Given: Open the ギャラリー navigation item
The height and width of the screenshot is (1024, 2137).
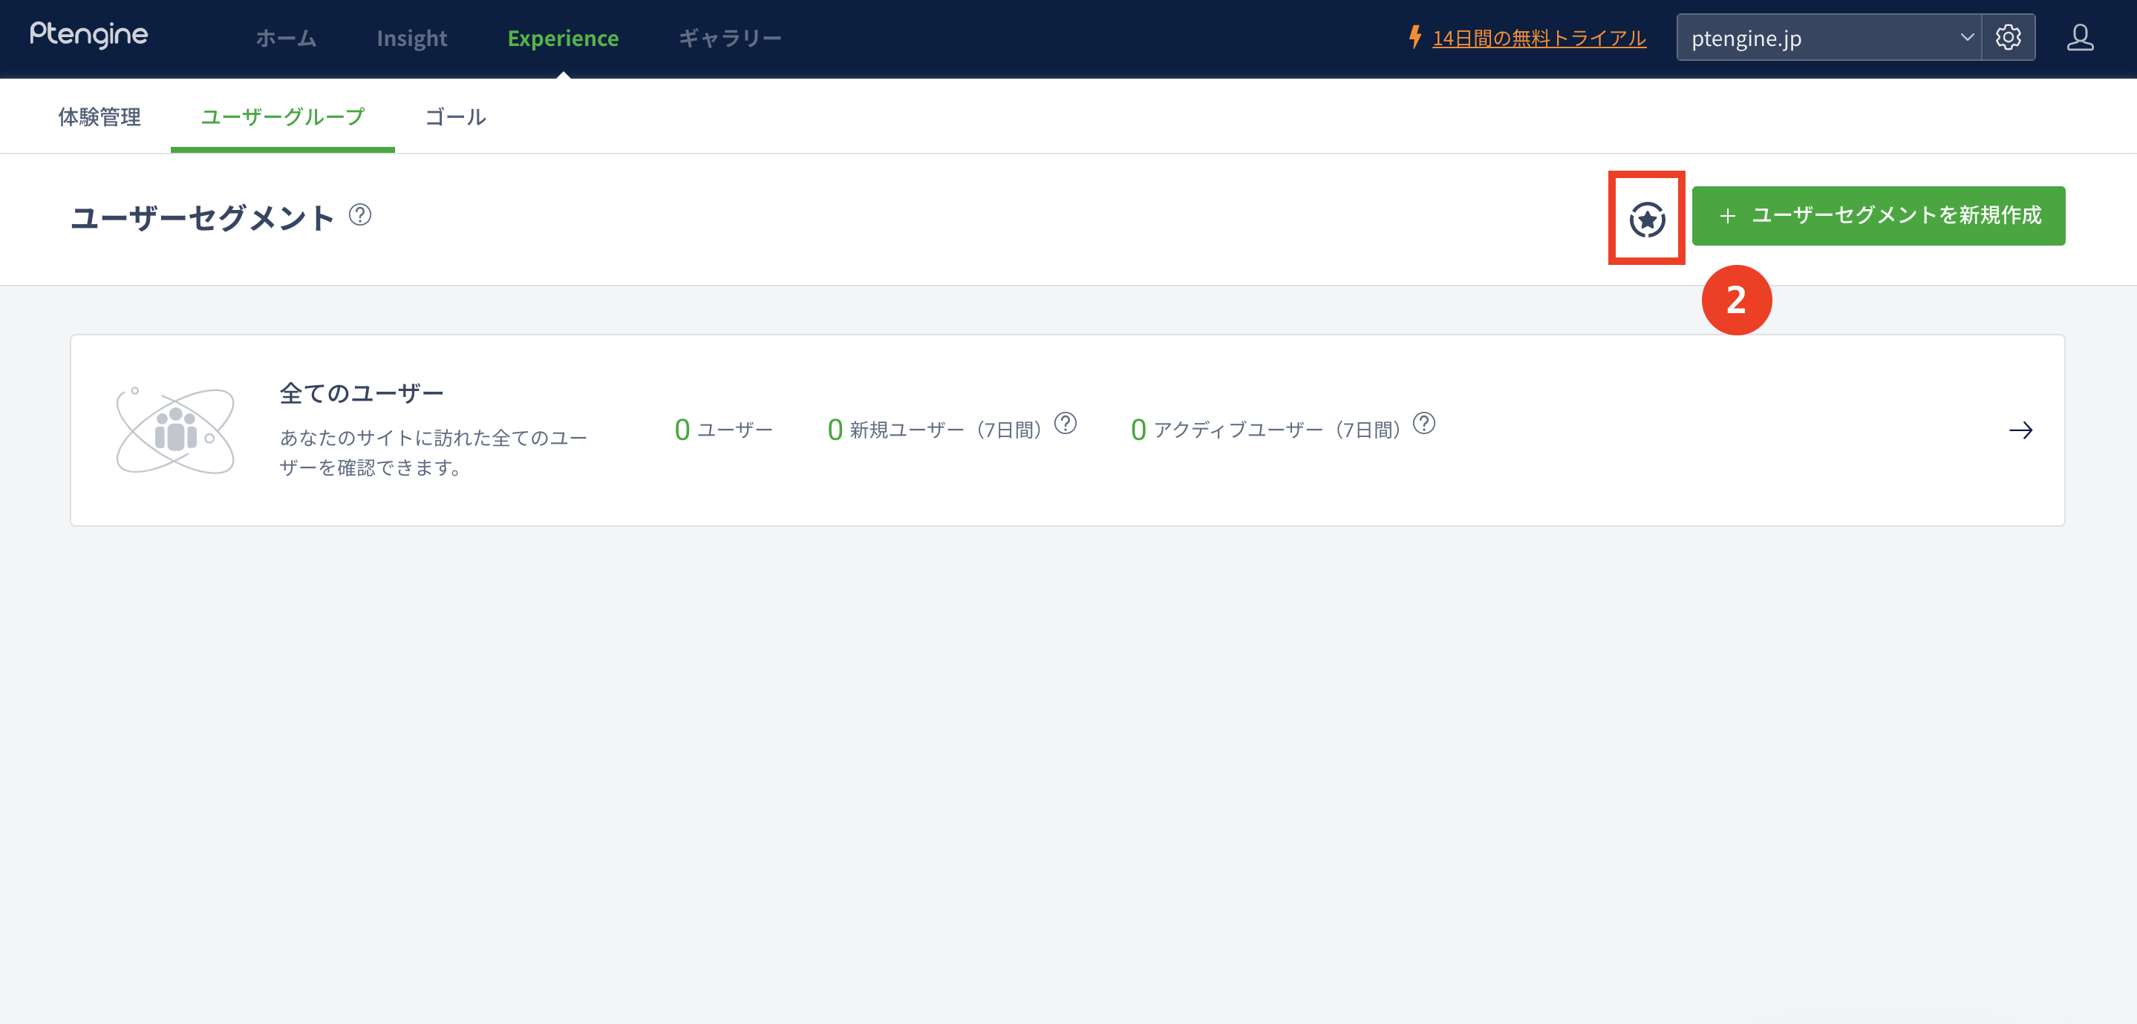Looking at the screenshot, I should tap(730, 38).
